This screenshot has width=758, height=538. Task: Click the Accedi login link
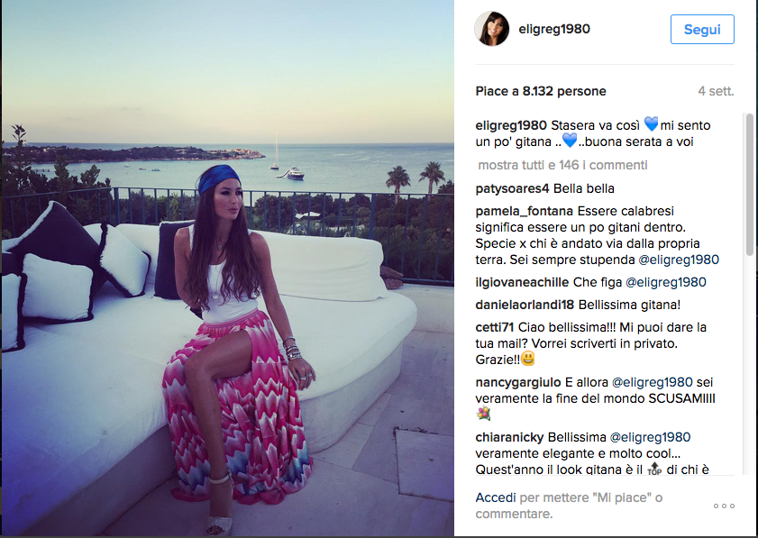pyautogui.click(x=496, y=497)
